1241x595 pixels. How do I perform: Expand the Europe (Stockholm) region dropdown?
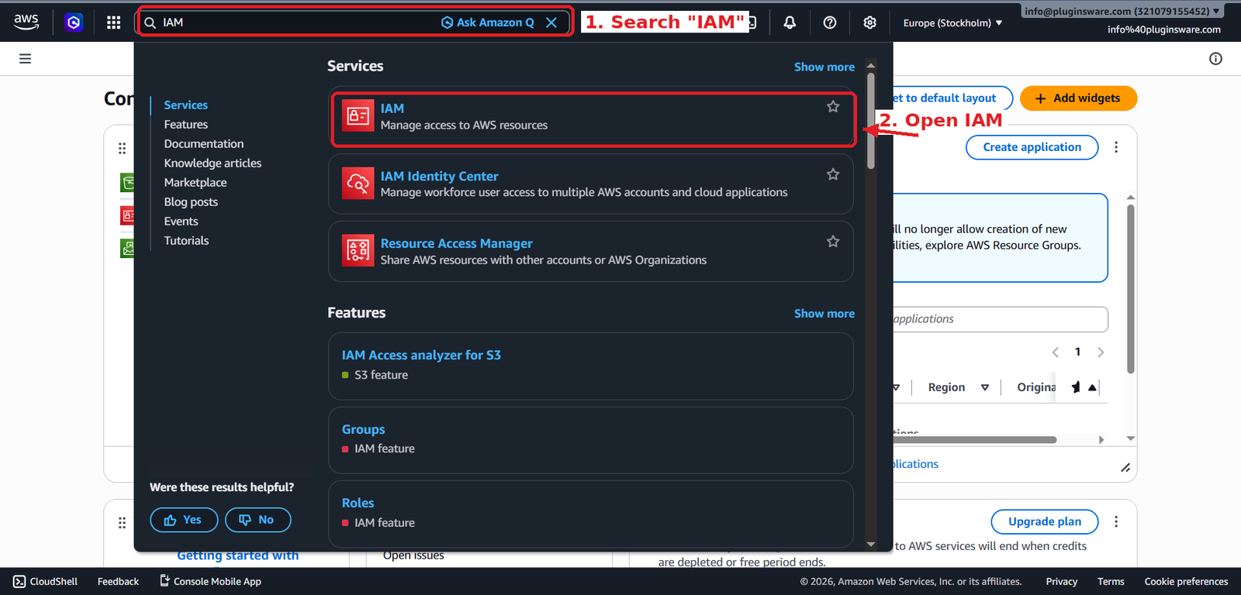pos(952,23)
